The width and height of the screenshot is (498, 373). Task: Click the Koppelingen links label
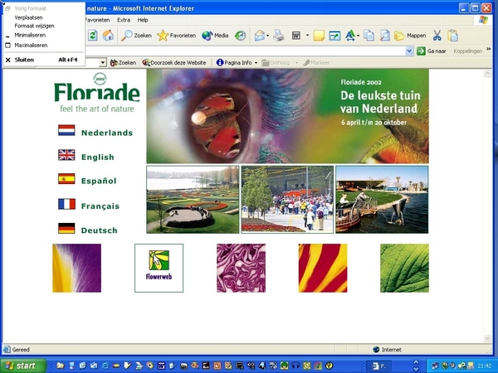tap(467, 51)
